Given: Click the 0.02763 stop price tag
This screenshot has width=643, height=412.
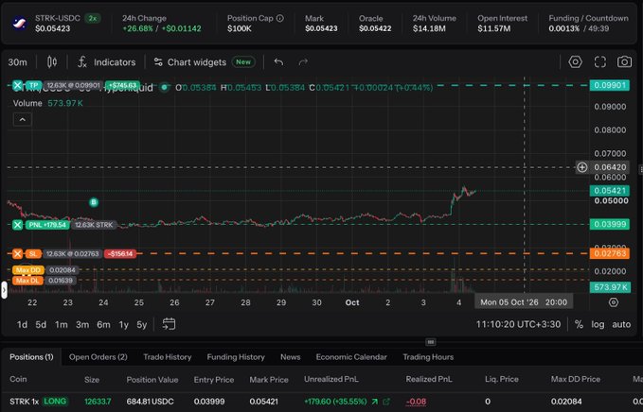Looking at the screenshot, I should [x=610, y=253].
